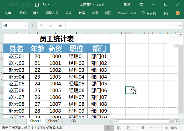Switch to the 页面布局 ribbon tab
The image size is (184, 131).
[x=52, y=13]
